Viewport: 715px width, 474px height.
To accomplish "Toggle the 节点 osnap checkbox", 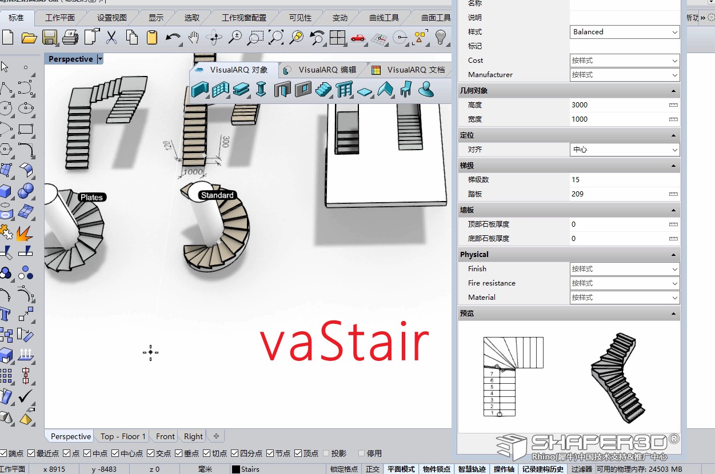I will (x=270, y=453).
